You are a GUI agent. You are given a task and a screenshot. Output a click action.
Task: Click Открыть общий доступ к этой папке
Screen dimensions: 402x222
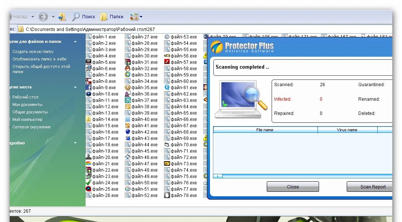pos(41,69)
